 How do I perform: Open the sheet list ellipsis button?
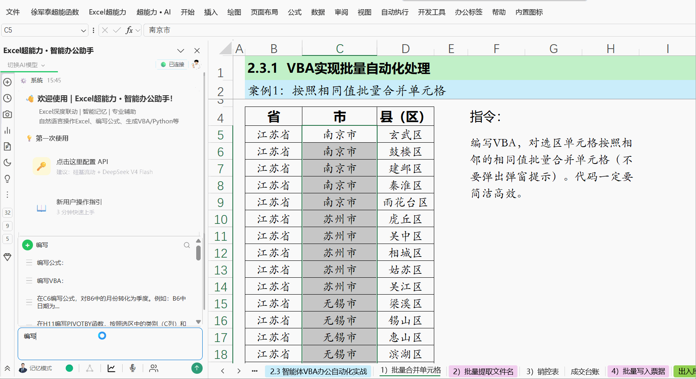coord(255,371)
